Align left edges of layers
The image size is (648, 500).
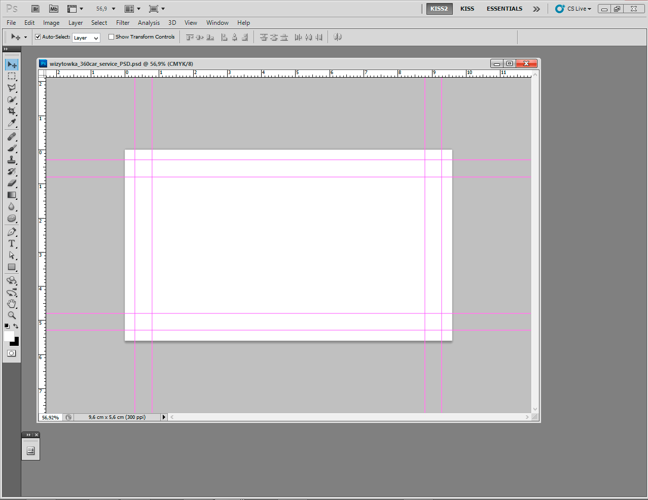(x=224, y=37)
